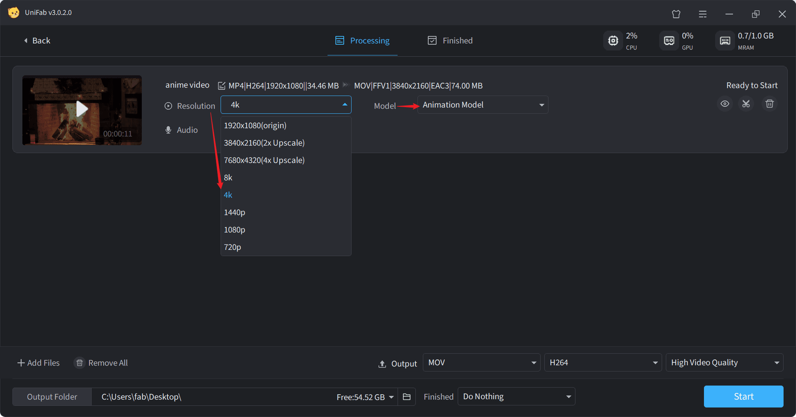Click Add Files button
This screenshot has height=417, width=796.
38,363
